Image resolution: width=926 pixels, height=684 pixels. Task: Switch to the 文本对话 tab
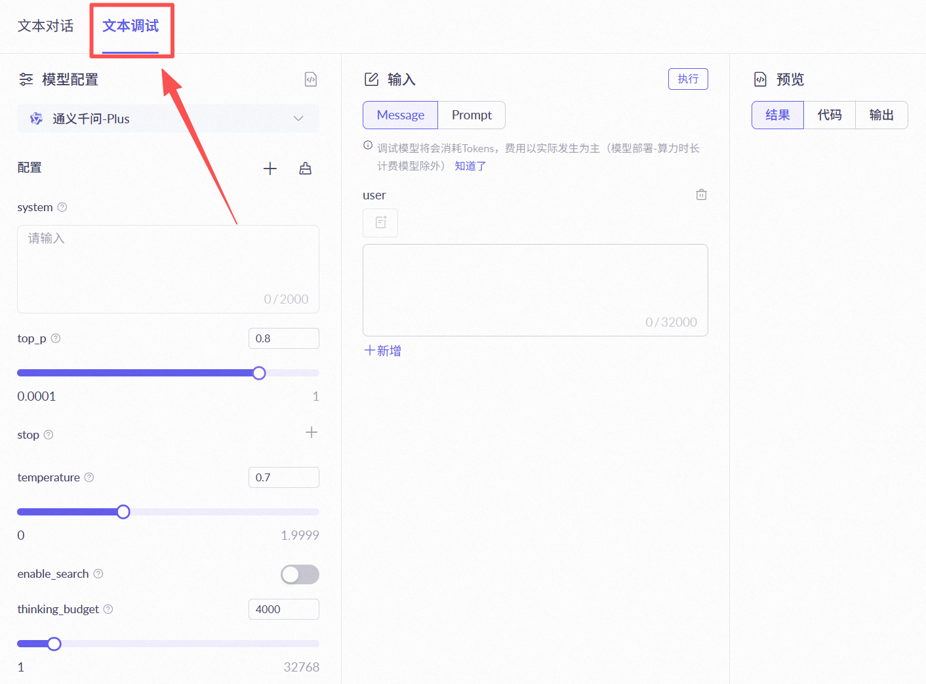(45, 26)
